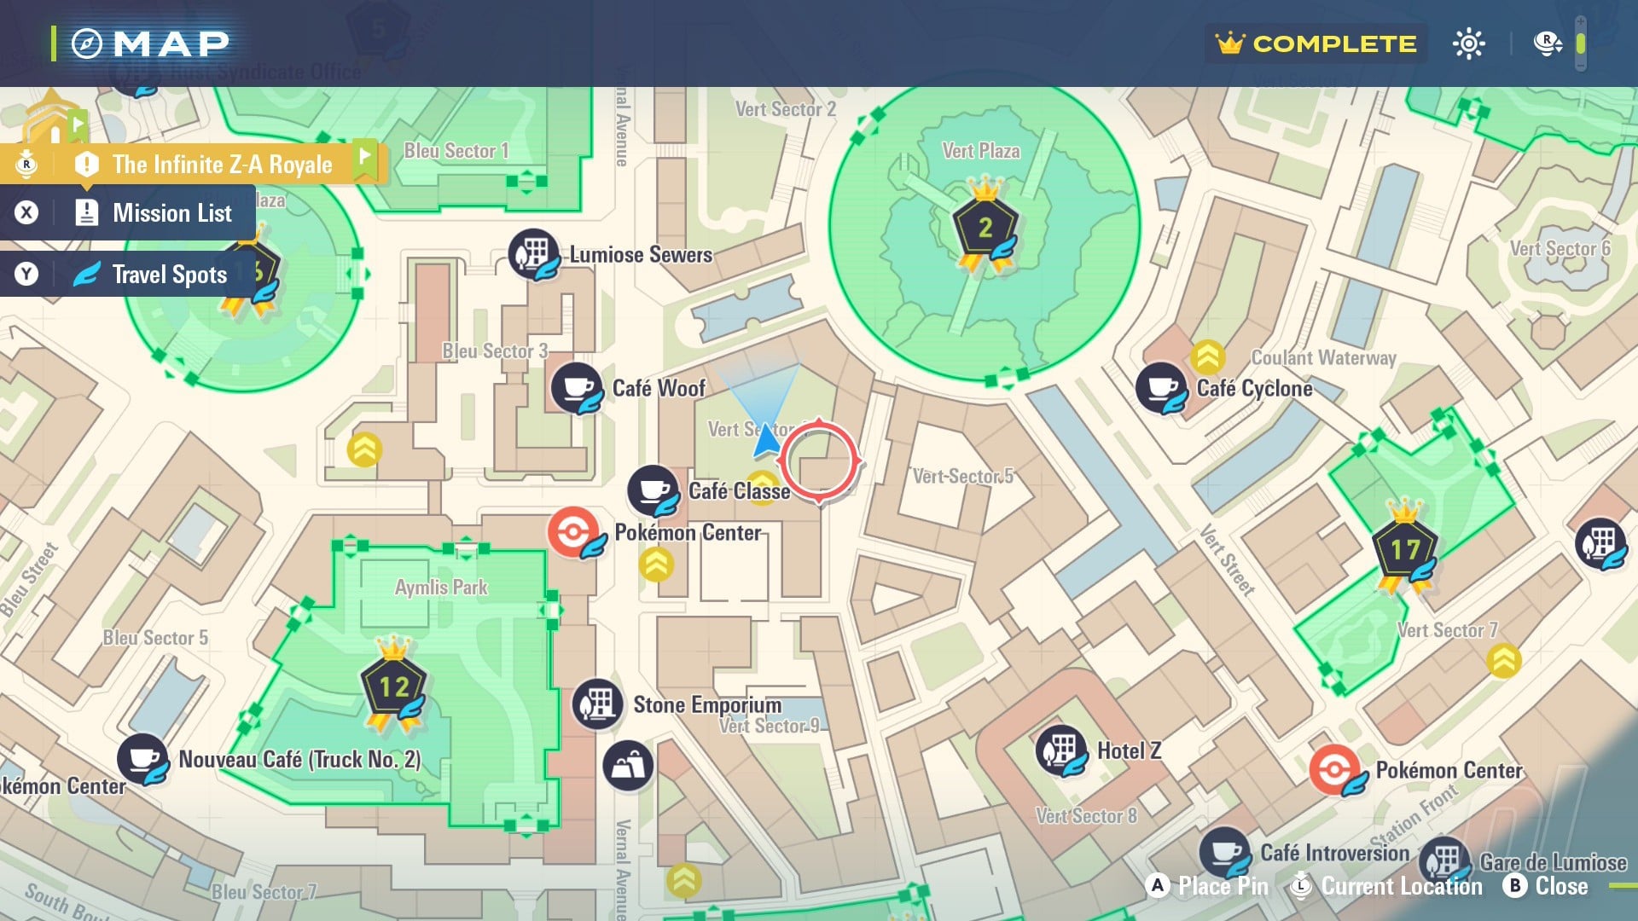Click the green zoom level slider
1638x921 pixels.
point(1580,43)
